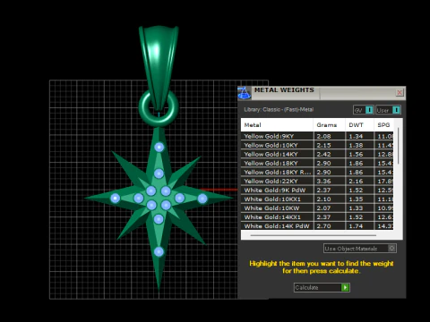The height and width of the screenshot is (322, 430).
Task: Select the 'Yellow Gold:10KY' row
Action: [x=317, y=145]
